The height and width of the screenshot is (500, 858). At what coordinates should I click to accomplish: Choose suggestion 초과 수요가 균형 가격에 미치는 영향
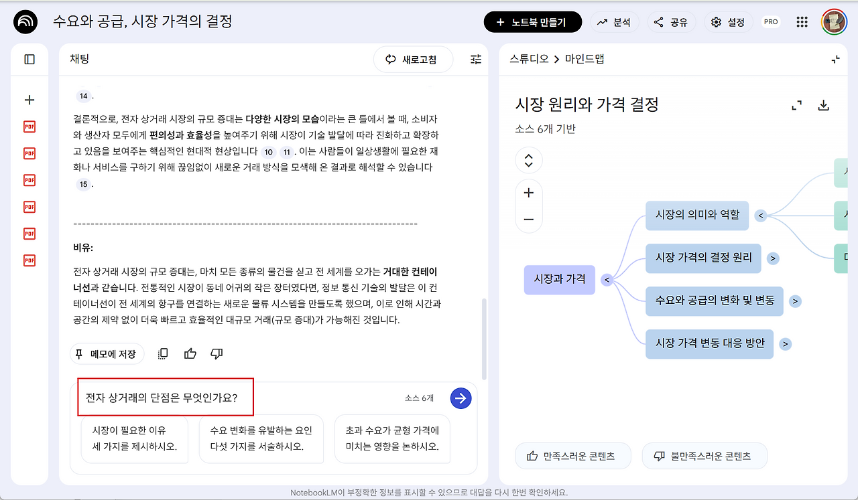tap(392, 438)
